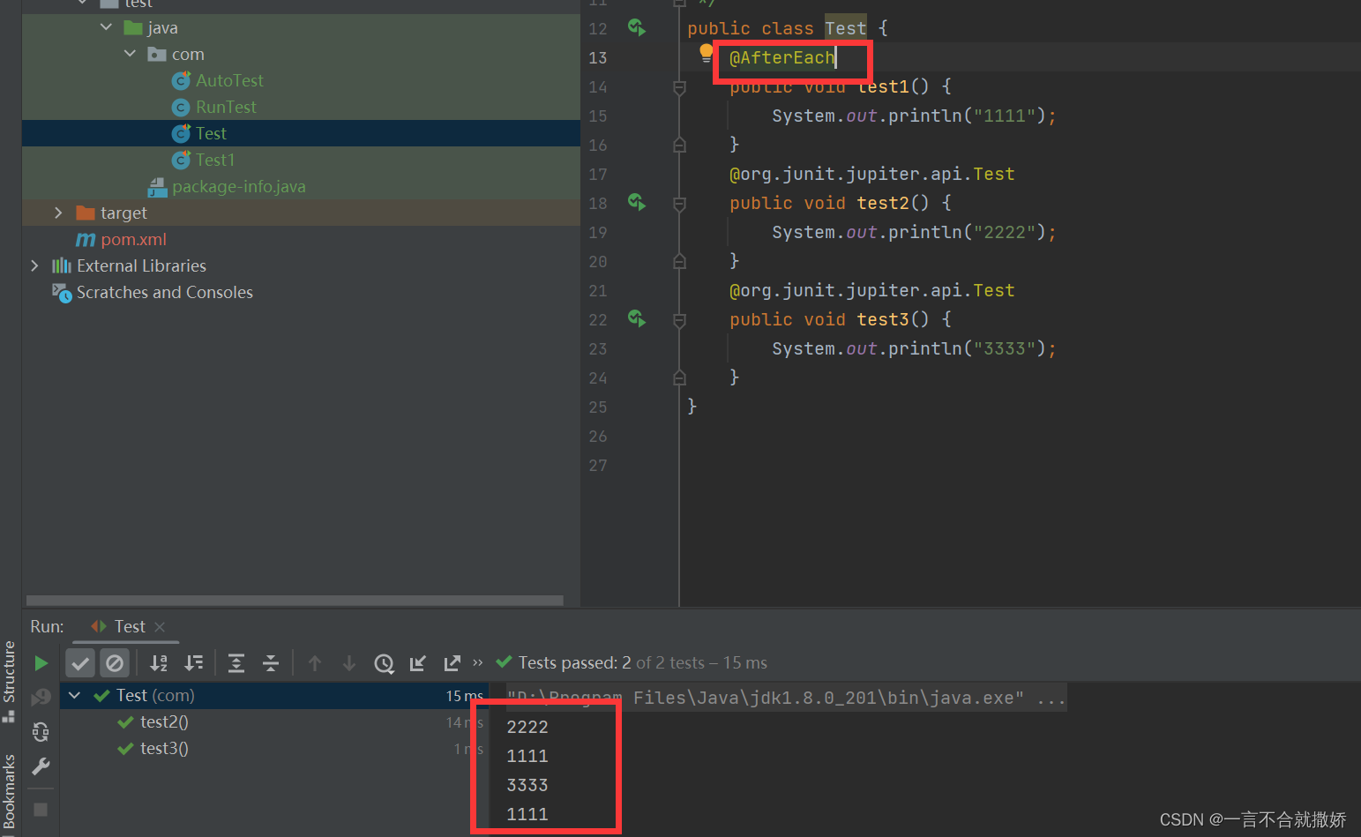Collapse all test tree nodes
The width and height of the screenshot is (1361, 837).
pyautogui.click(x=271, y=662)
